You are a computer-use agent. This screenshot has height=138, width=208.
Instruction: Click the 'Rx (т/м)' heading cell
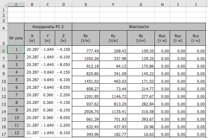coord(86,38)
